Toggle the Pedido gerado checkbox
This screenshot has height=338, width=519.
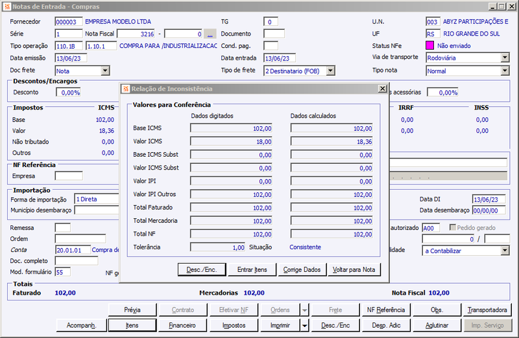[x=453, y=227]
